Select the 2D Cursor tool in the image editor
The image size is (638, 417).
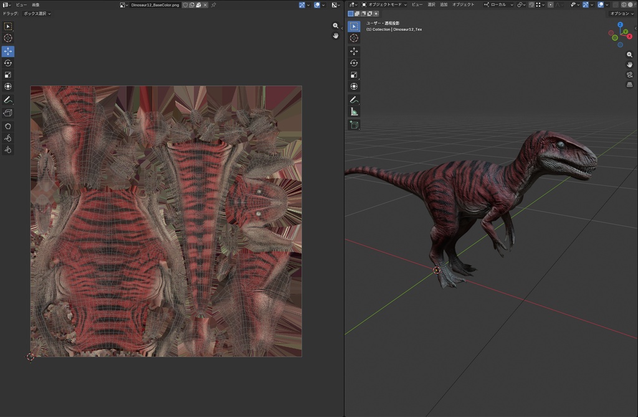click(x=7, y=38)
